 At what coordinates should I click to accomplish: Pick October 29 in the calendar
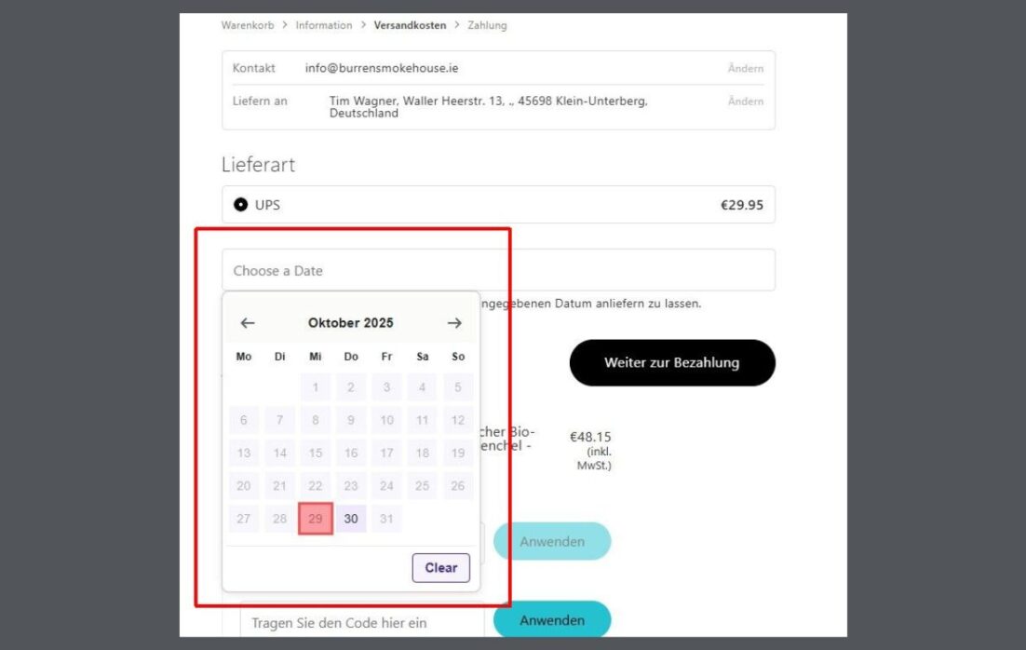pyautogui.click(x=316, y=519)
